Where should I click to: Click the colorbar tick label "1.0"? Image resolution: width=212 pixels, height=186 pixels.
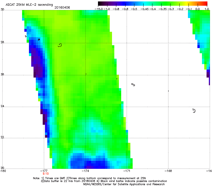point(207,9)
